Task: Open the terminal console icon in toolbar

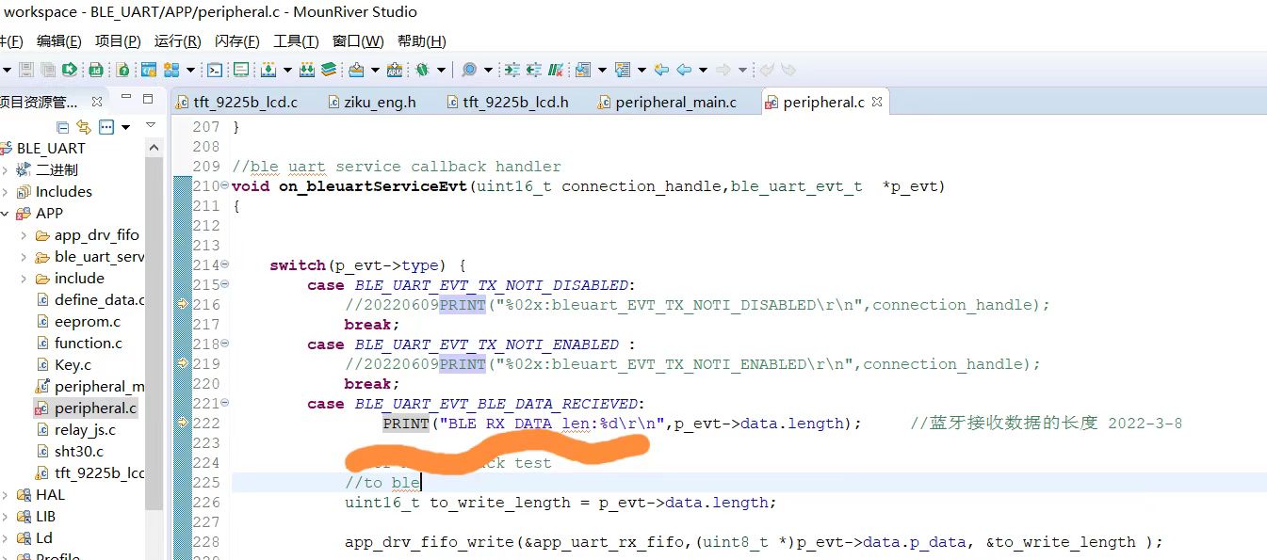Action: click(x=215, y=70)
